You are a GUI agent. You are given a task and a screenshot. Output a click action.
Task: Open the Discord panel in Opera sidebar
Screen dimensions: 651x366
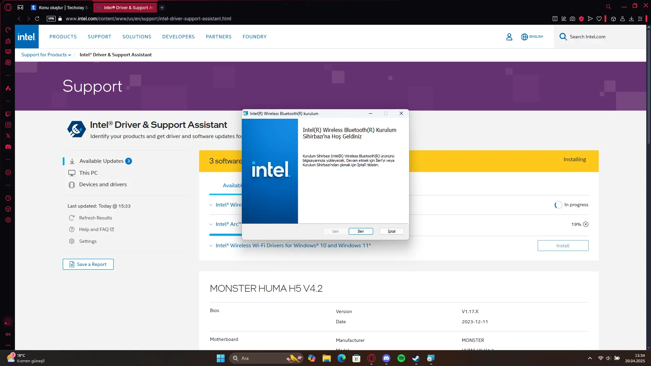pos(8,147)
